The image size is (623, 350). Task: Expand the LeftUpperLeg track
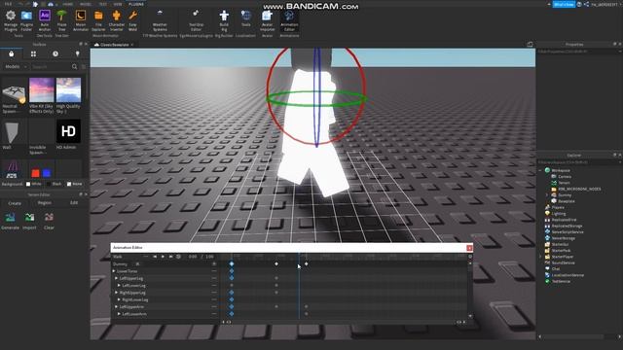pos(117,278)
